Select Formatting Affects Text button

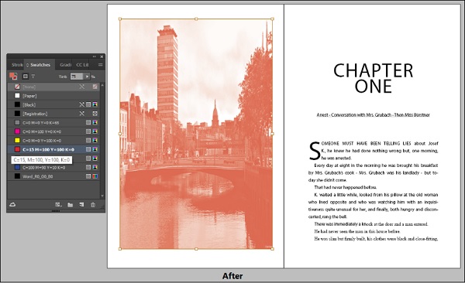[x=33, y=77]
